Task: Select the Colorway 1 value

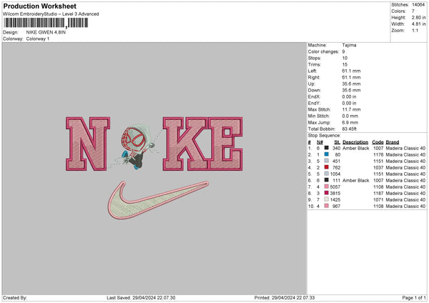Action: point(38,39)
